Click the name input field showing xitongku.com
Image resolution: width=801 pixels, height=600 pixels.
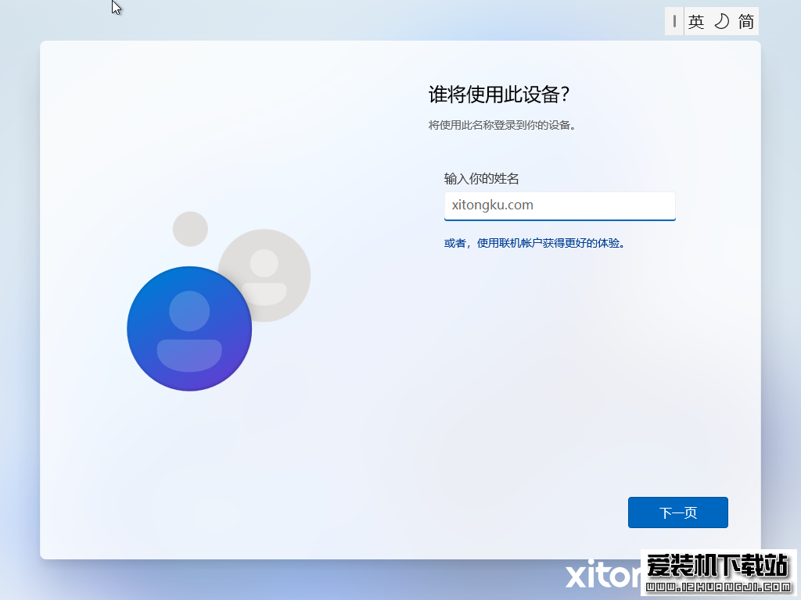[x=560, y=205]
